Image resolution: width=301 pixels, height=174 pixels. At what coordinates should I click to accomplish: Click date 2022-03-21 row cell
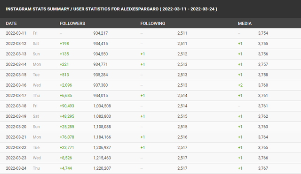tap(16, 137)
